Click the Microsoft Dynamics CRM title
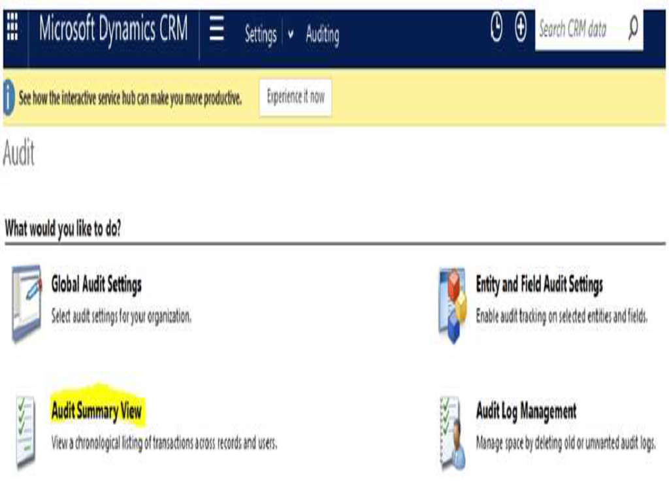The image size is (669, 502). pos(113,29)
